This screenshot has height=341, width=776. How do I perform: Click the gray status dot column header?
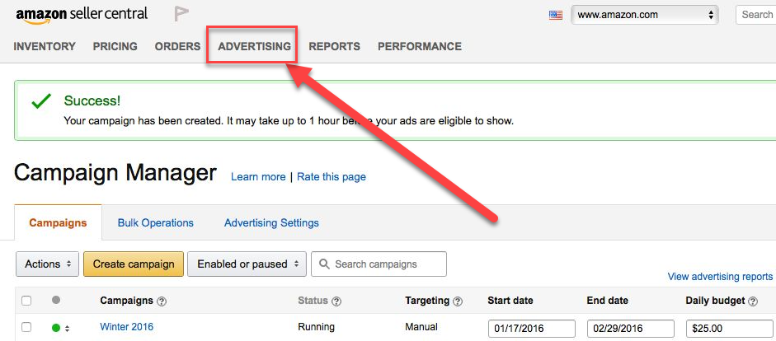tap(56, 300)
